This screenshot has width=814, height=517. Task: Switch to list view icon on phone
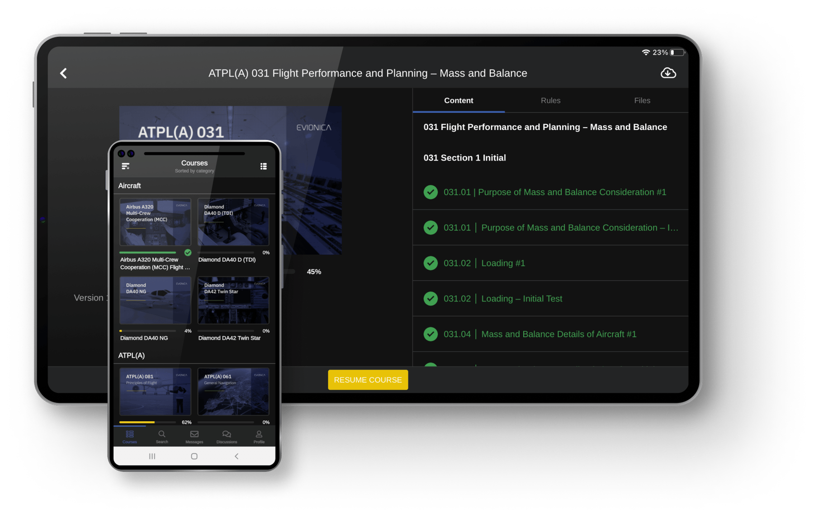[263, 167]
